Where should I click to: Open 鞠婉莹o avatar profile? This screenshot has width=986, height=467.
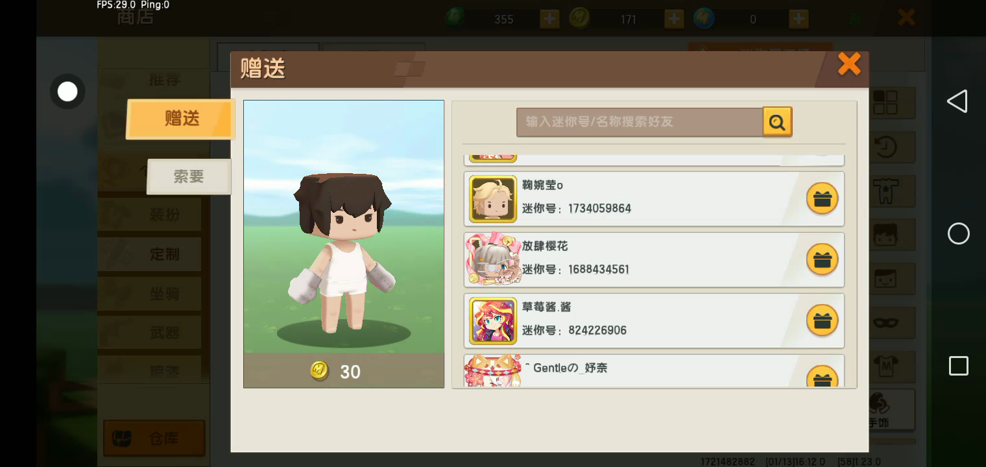tap(493, 198)
